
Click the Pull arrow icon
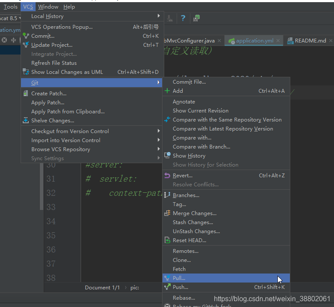coord(167,278)
